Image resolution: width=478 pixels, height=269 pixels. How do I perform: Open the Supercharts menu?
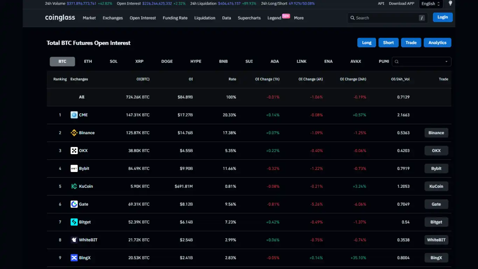[249, 18]
